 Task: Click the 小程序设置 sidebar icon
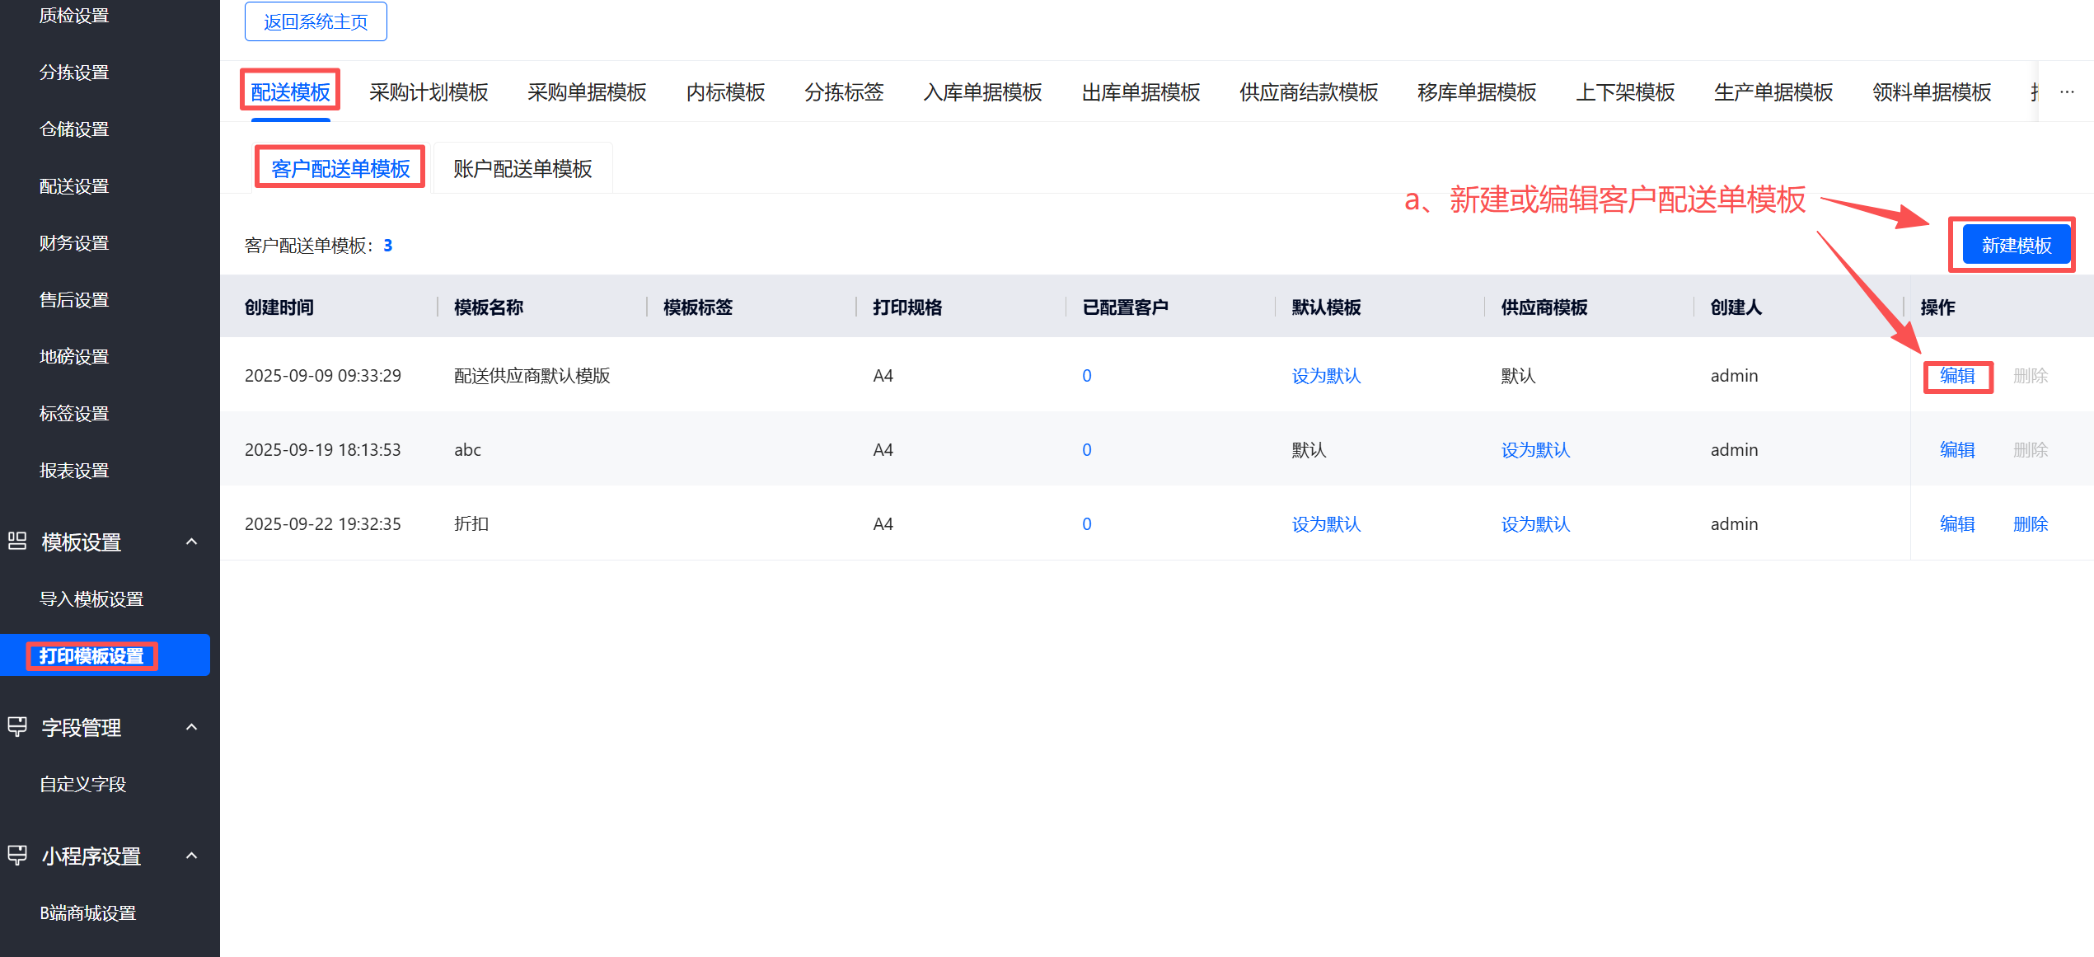17,856
